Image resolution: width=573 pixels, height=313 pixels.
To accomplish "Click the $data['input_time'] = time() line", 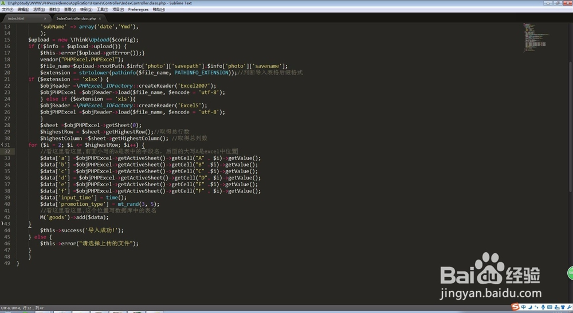I will [83, 197].
